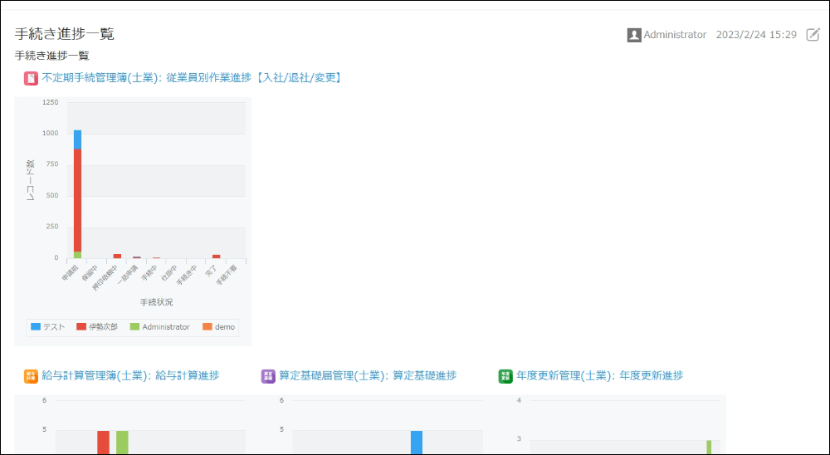Click the orange demo legend swatch

point(207,327)
